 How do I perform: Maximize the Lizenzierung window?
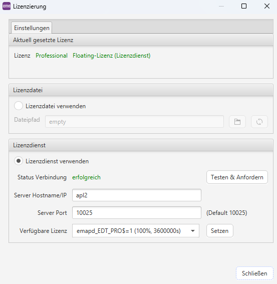coord(244,6)
